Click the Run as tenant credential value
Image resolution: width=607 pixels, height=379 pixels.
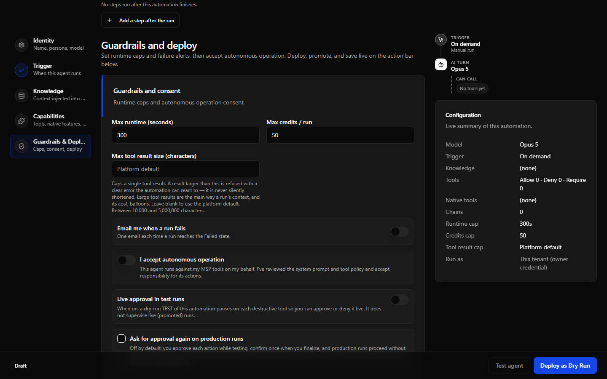pyautogui.click(x=544, y=263)
